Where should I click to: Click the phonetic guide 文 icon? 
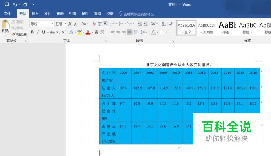[100, 24]
